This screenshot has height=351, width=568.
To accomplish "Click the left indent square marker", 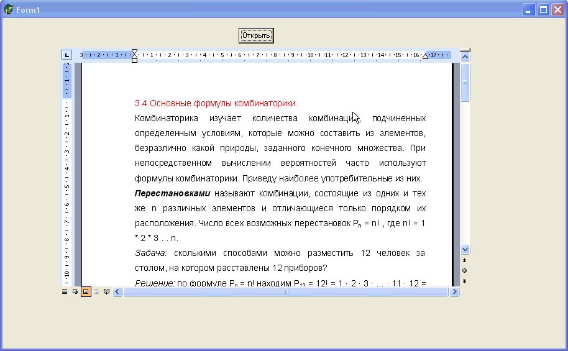I will tap(134, 60).
